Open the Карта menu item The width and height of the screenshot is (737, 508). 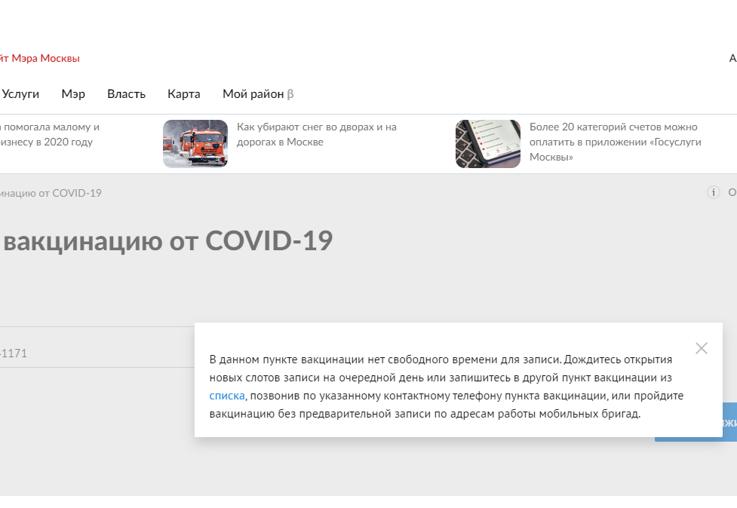point(184,94)
